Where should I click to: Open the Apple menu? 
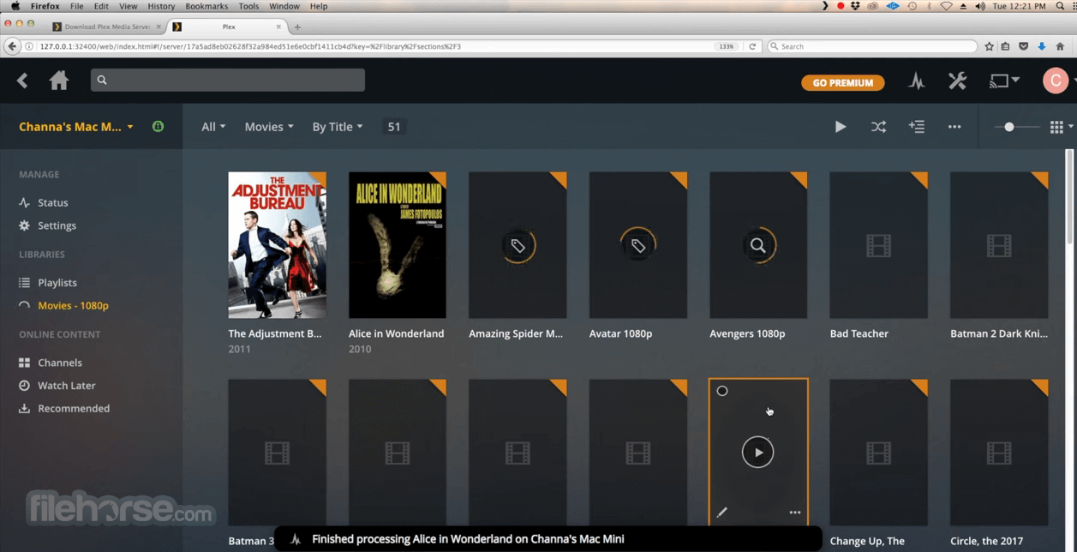click(x=15, y=6)
